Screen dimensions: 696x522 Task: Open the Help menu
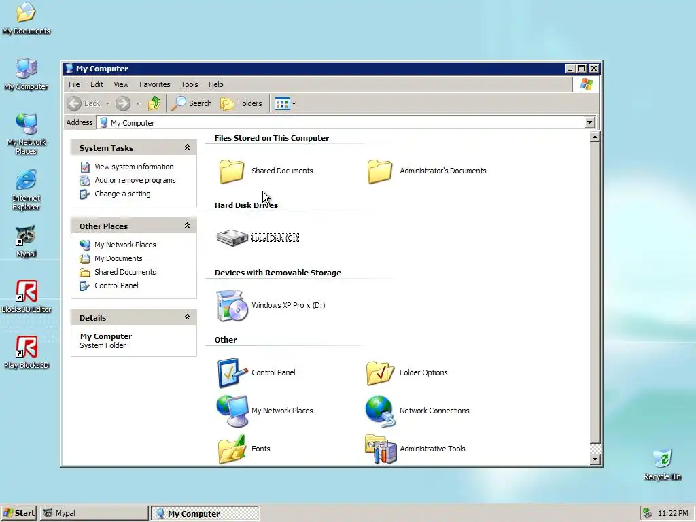pos(215,84)
